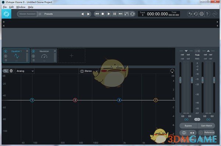This screenshot has width=221, height=146.
Task: Click the I/O meter button
Action: click(x=197, y=51)
